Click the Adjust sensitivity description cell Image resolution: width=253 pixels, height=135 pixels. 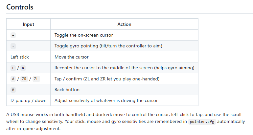[x=124, y=100]
